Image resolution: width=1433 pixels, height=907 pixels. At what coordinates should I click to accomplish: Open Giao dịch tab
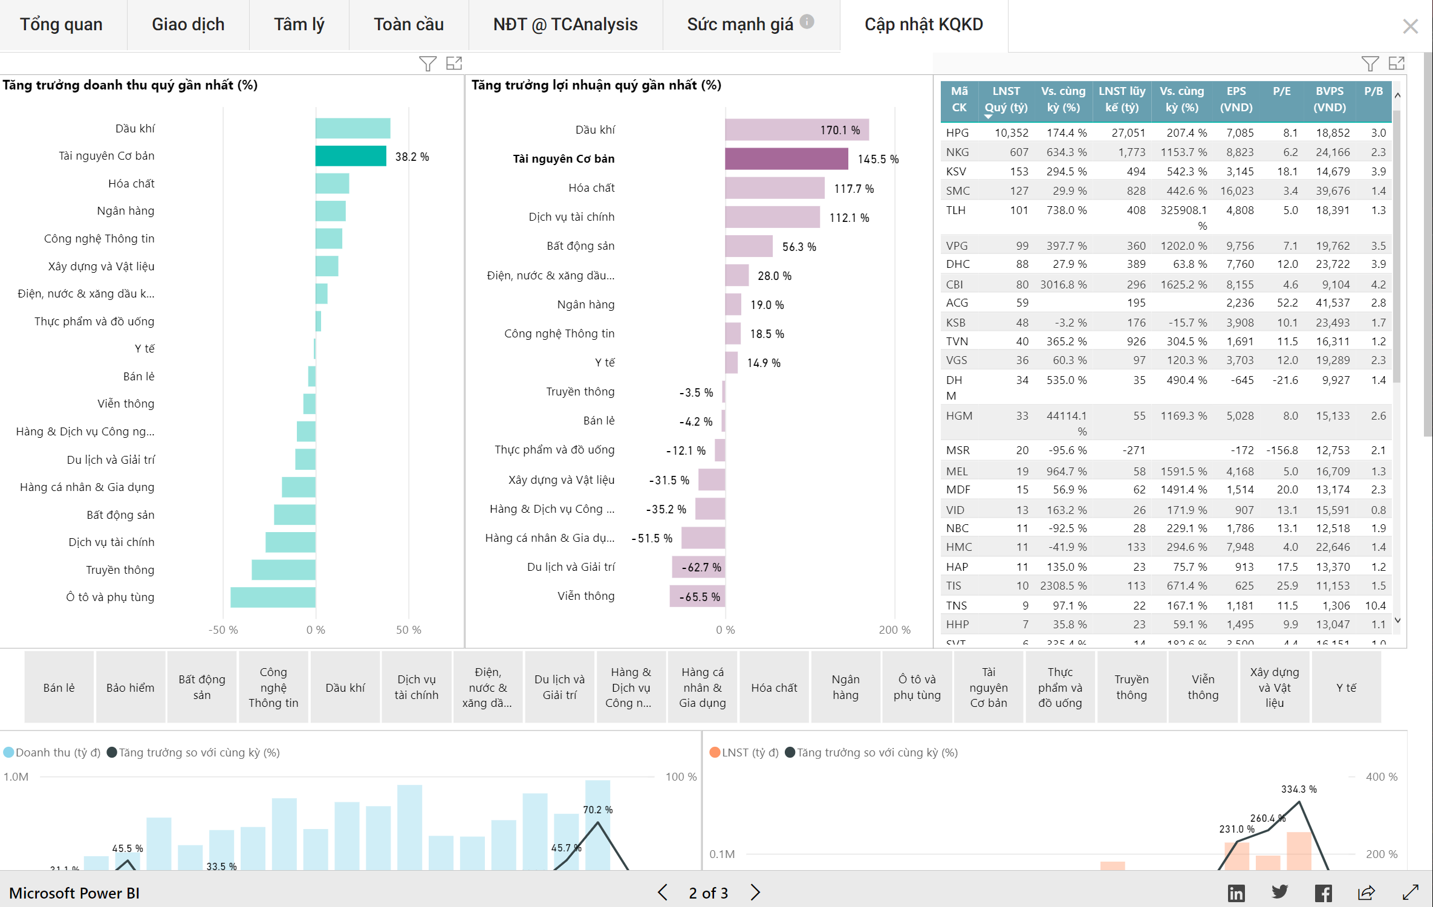[188, 25]
